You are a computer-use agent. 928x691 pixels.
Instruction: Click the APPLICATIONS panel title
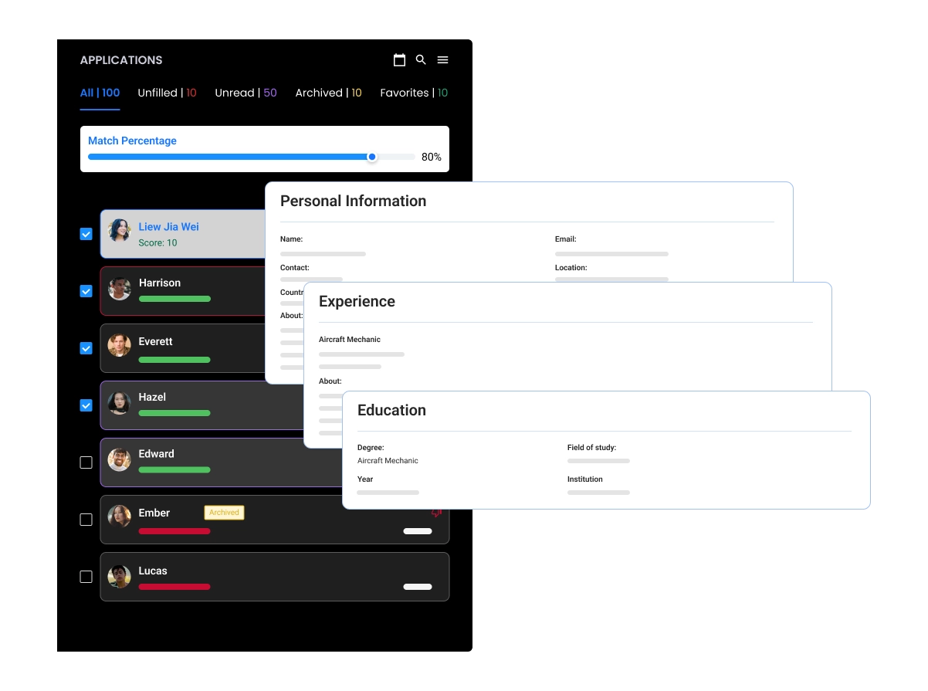pyautogui.click(x=121, y=60)
